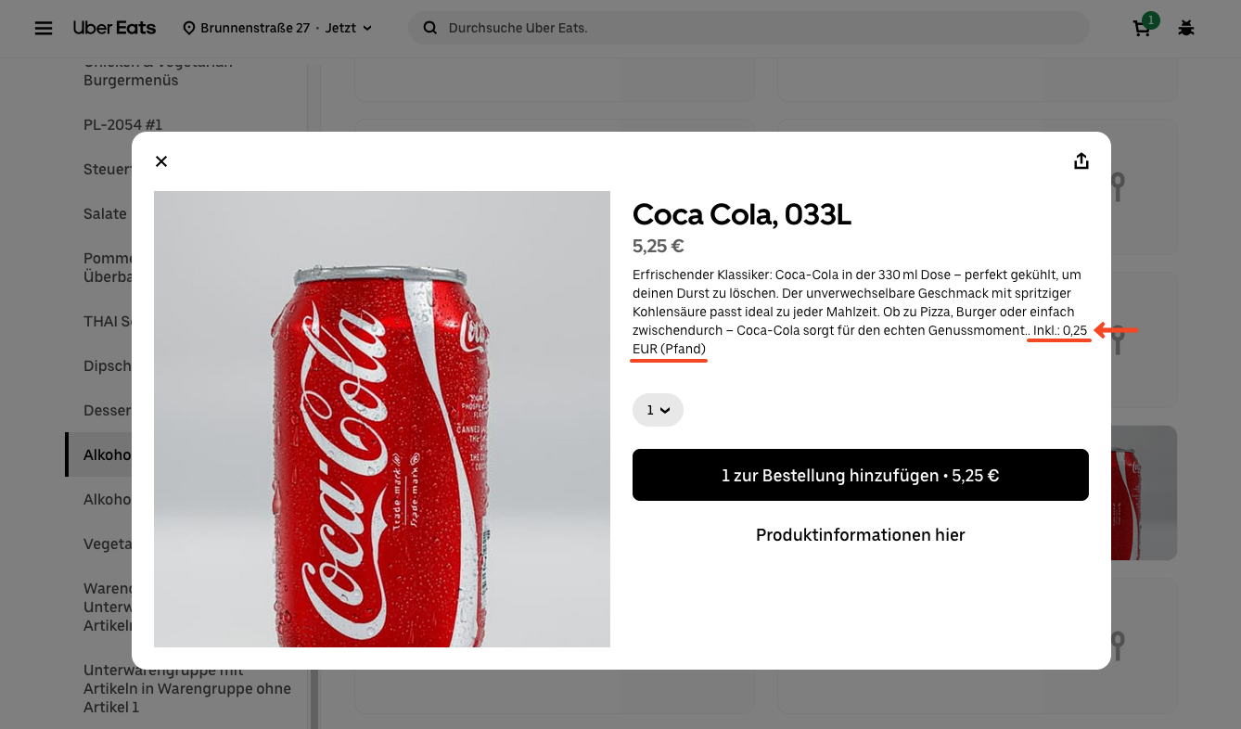Select PL-2054 #1 sidebar category
This screenshot has height=729, width=1241.
123,124
